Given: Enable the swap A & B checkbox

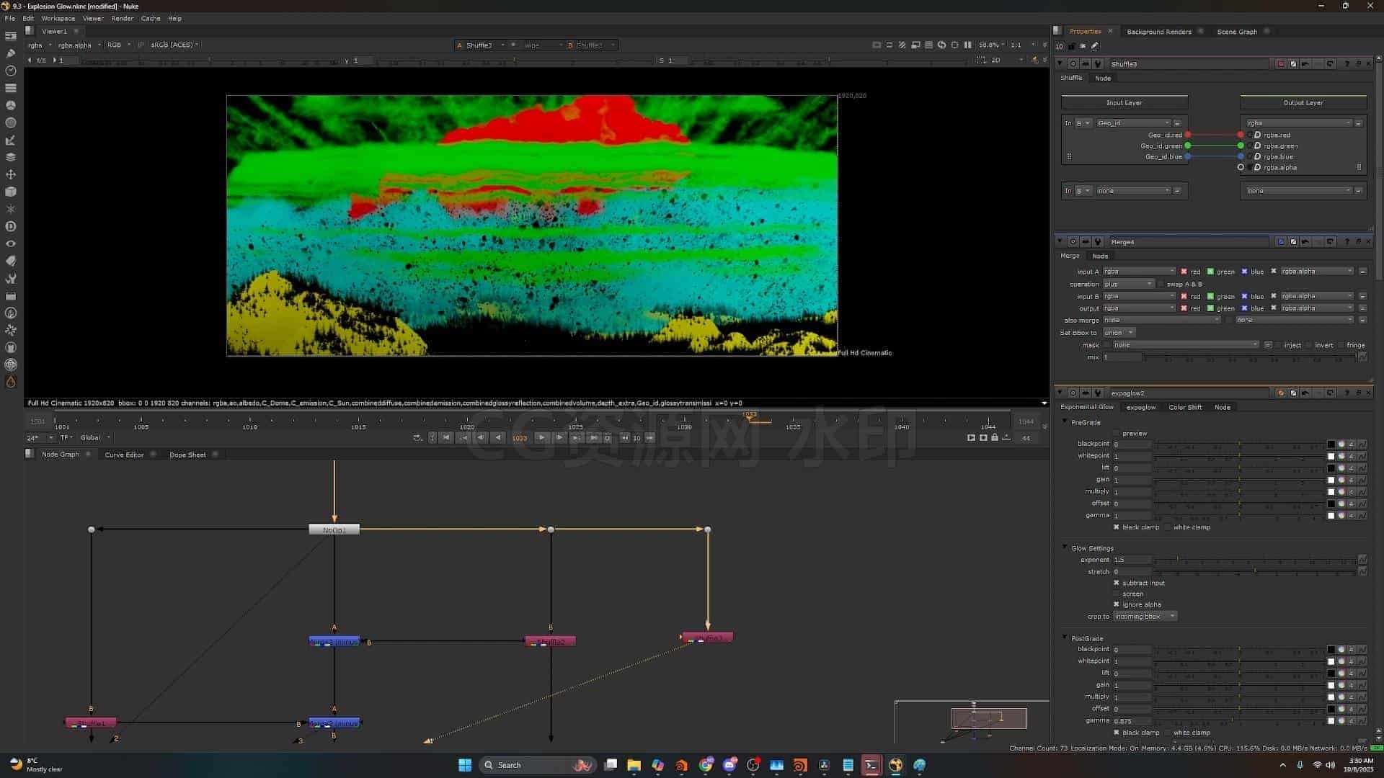Looking at the screenshot, I should point(1161,284).
